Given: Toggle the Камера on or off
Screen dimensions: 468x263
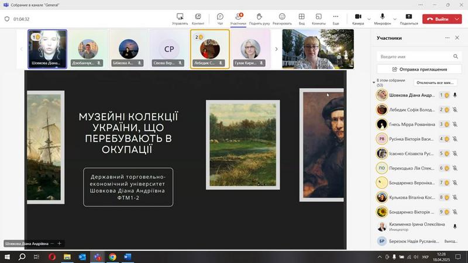Looking at the screenshot, I should pyautogui.click(x=358, y=19).
